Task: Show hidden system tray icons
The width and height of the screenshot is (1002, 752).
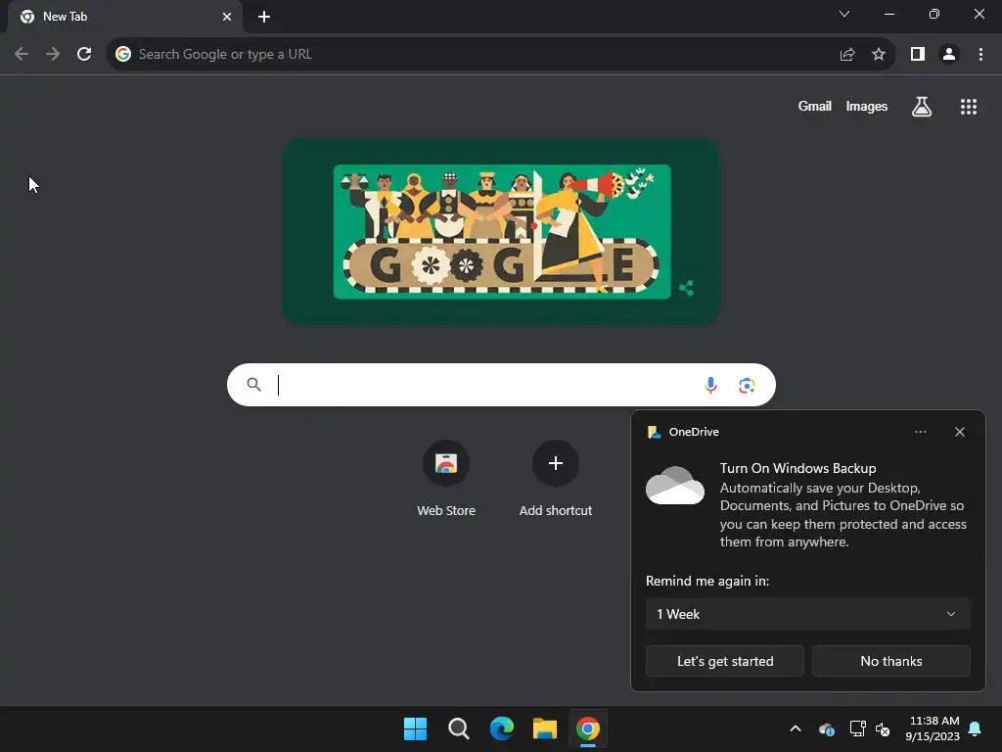Action: click(796, 728)
